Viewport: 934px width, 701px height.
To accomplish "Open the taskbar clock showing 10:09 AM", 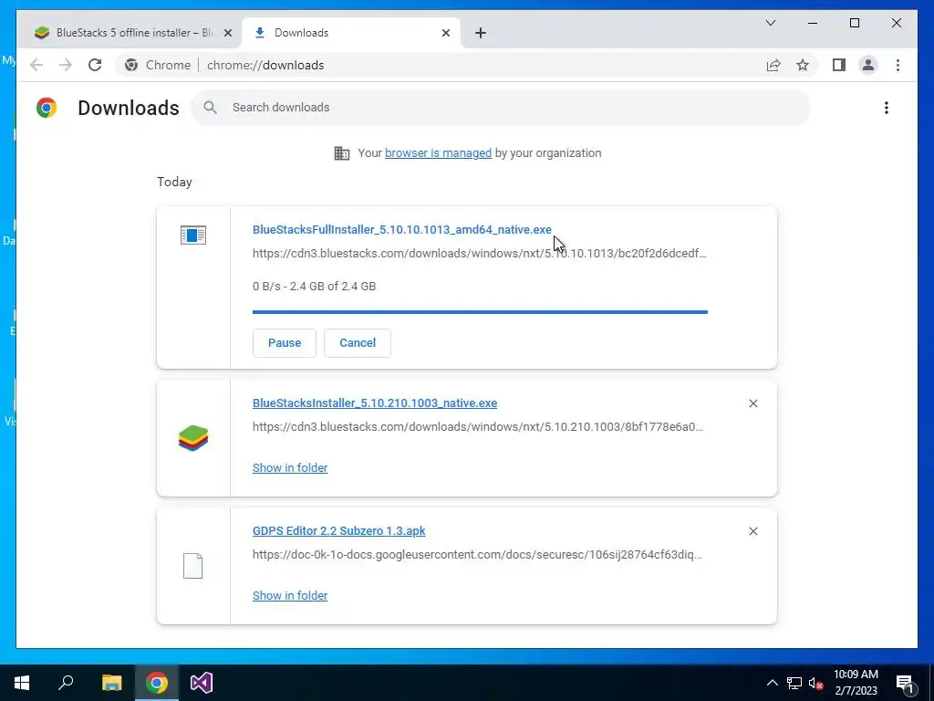I will click(856, 683).
